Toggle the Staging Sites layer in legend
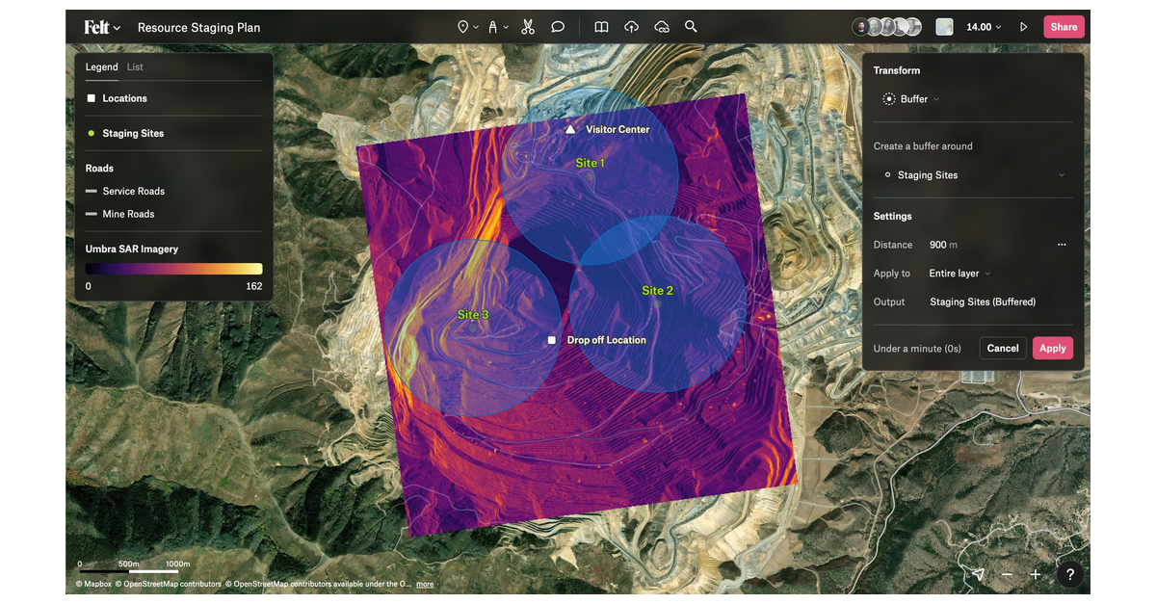This screenshot has height=604, width=1156. click(x=92, y=133)
